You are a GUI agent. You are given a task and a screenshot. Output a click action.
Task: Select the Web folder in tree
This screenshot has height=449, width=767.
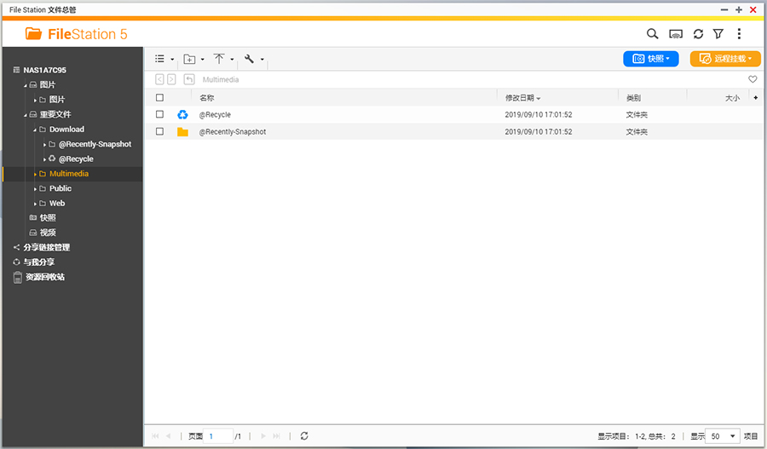[x=57, y=203]
